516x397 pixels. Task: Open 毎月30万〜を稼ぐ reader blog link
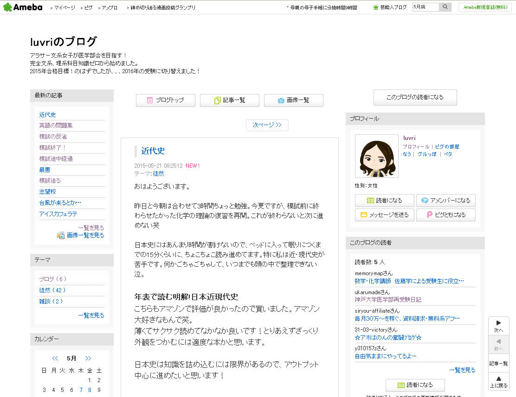click(x=407, y=318)
